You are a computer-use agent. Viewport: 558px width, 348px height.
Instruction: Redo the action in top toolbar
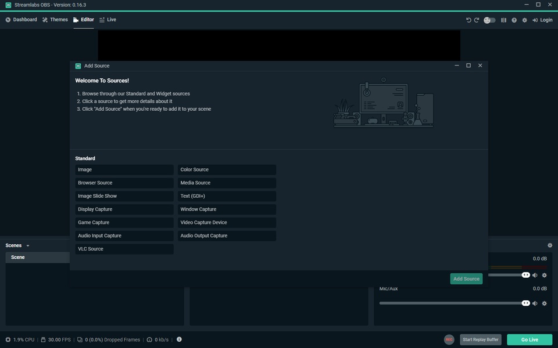pos(477,20)
